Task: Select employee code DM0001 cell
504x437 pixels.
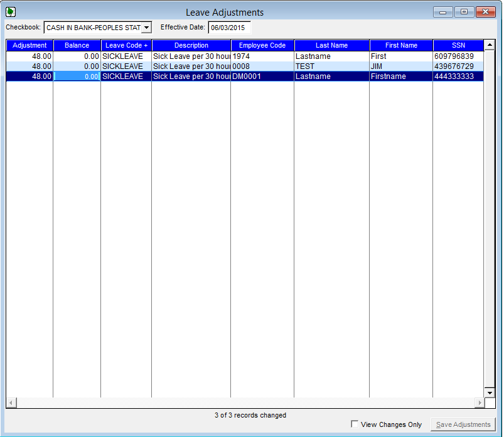Action: pyautogui.click(x=262, y=76)
